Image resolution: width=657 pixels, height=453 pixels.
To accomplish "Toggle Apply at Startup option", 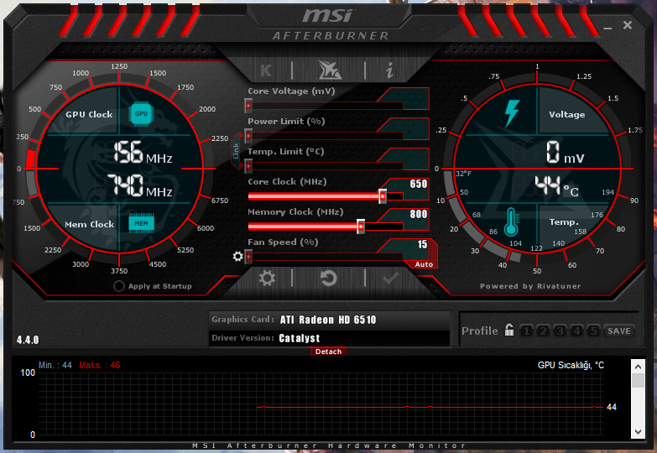I will tap(119, 286).
